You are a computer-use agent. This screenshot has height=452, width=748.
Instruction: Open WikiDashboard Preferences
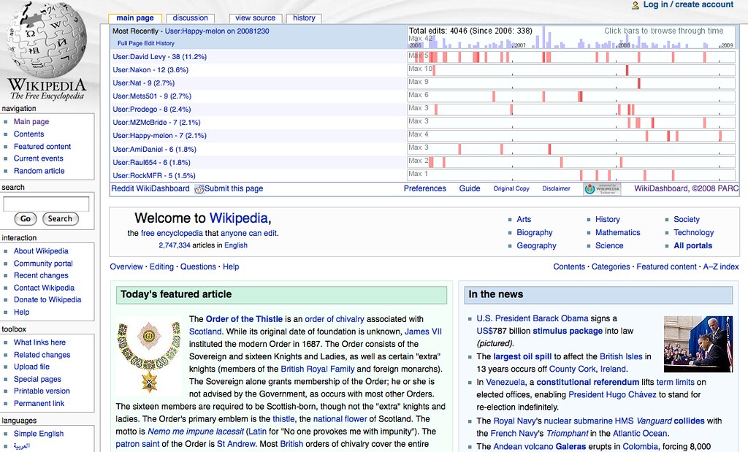(425, 189)
